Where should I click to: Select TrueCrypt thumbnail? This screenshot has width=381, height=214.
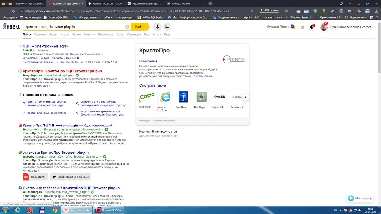(183, 97)
